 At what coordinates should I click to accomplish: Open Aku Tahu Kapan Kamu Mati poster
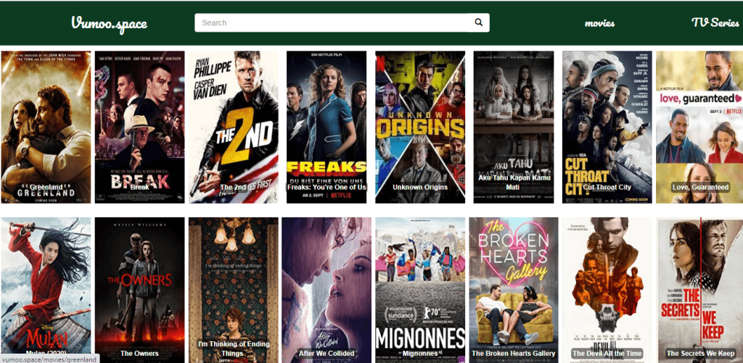[x=514, y=128]
